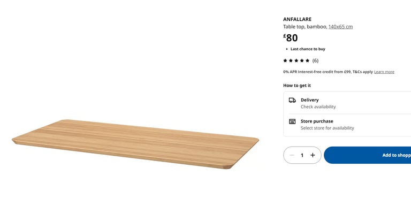Click the store building icon

coord(292,121)
